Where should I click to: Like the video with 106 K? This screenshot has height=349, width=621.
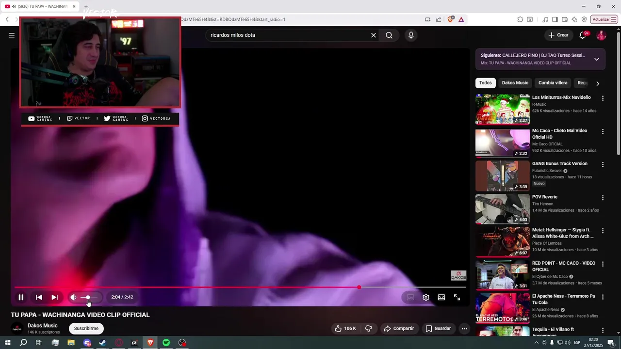345,329
